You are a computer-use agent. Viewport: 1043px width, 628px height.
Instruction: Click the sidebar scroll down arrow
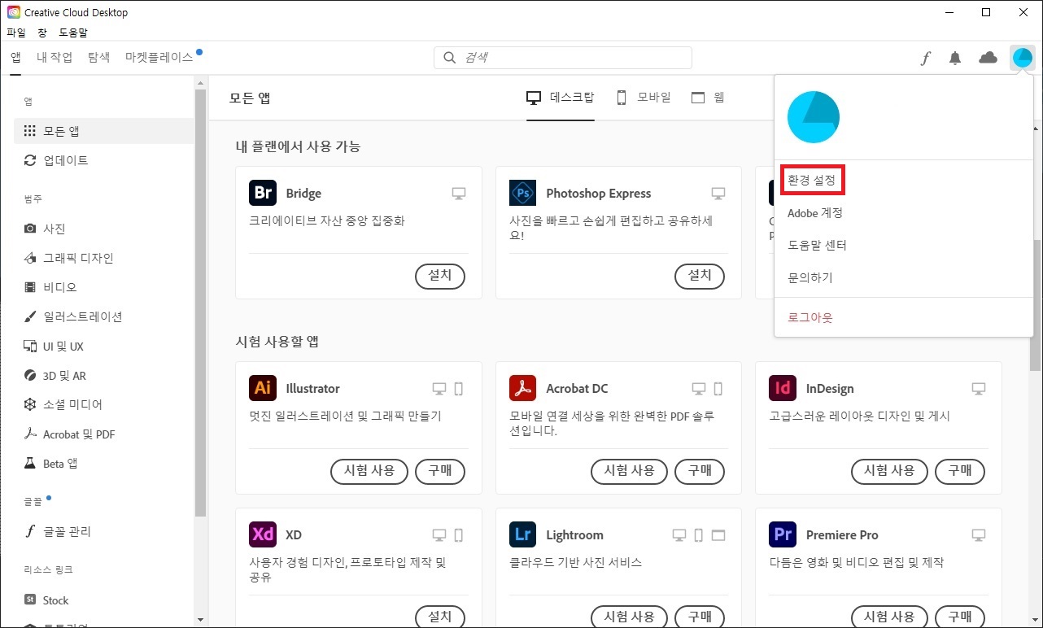click(x=200, y=619)
